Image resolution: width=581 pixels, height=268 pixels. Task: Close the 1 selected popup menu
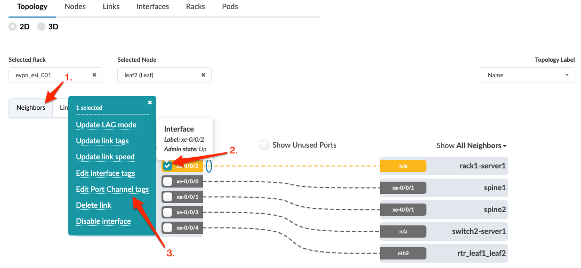(150, 102)
